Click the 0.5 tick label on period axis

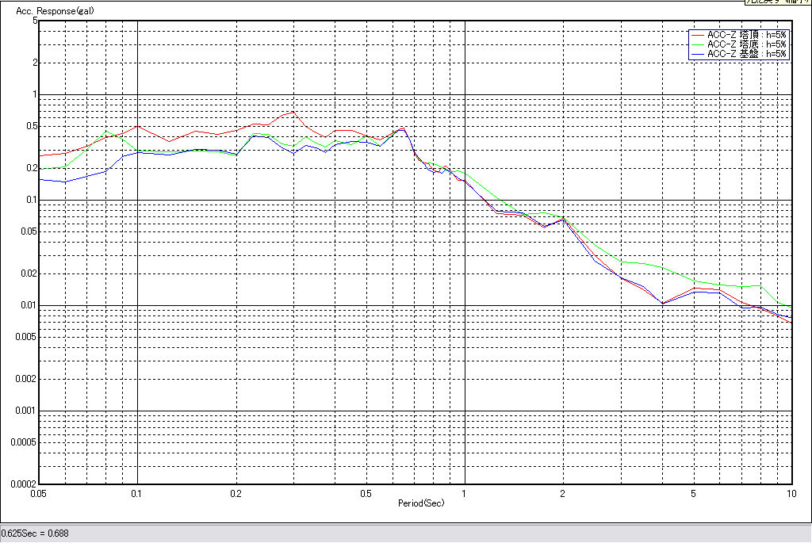[366, 493]
